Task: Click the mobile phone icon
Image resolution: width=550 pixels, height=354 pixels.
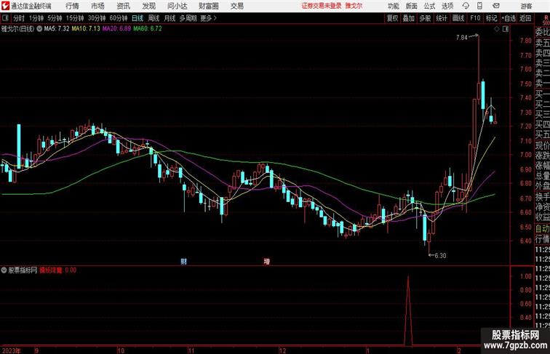Action: [x=479, y=6]
